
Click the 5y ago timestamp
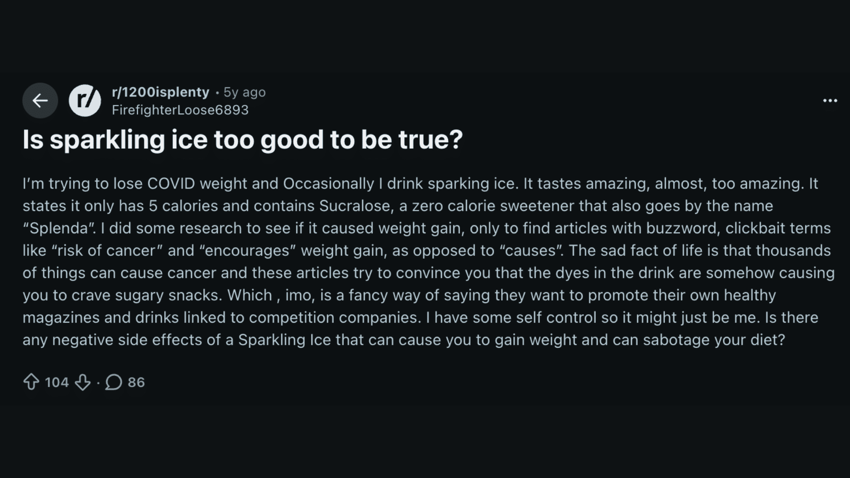tap(244, 92)
